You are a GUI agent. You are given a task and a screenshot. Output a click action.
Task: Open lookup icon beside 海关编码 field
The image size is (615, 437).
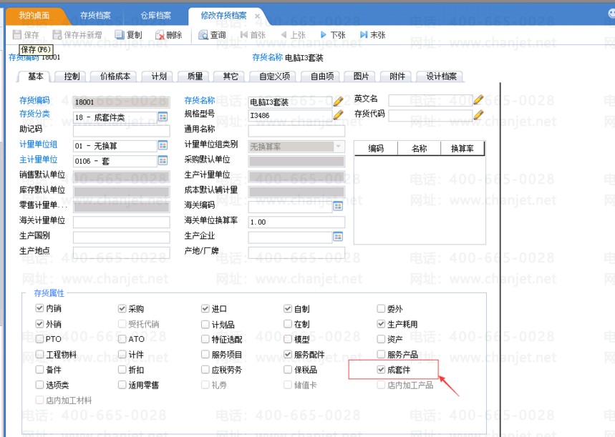coord(338,206)
